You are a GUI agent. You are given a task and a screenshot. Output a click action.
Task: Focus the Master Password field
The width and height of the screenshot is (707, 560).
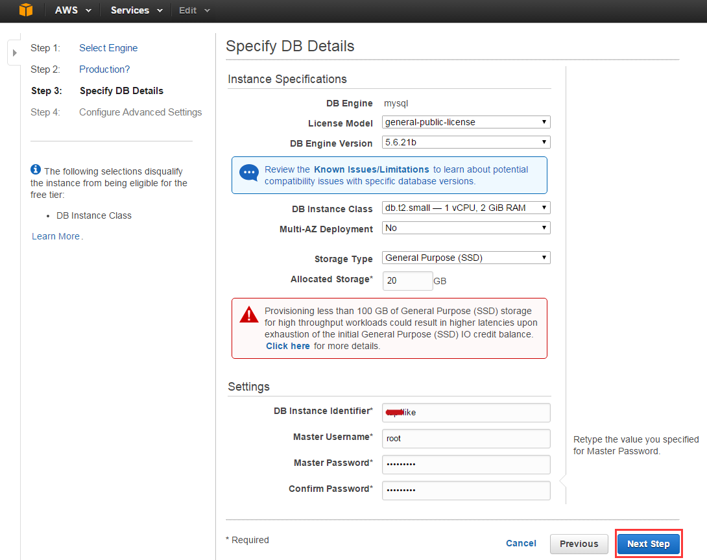coord(466,465)
